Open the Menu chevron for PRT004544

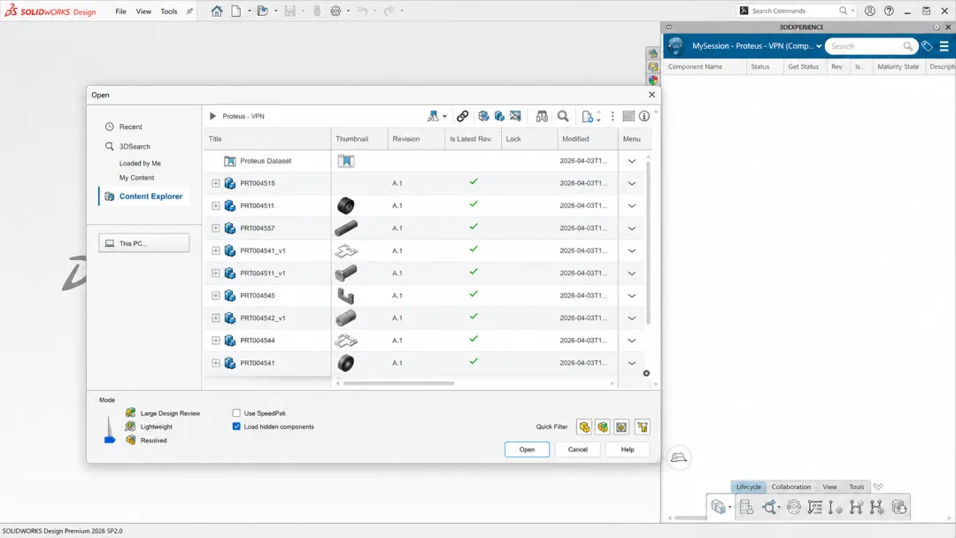pos(632,341)
